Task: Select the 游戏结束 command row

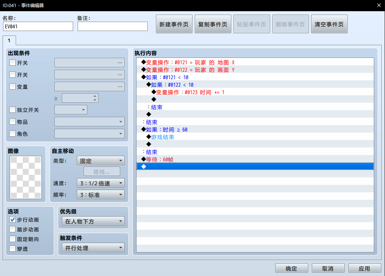Action: [255, 137]
